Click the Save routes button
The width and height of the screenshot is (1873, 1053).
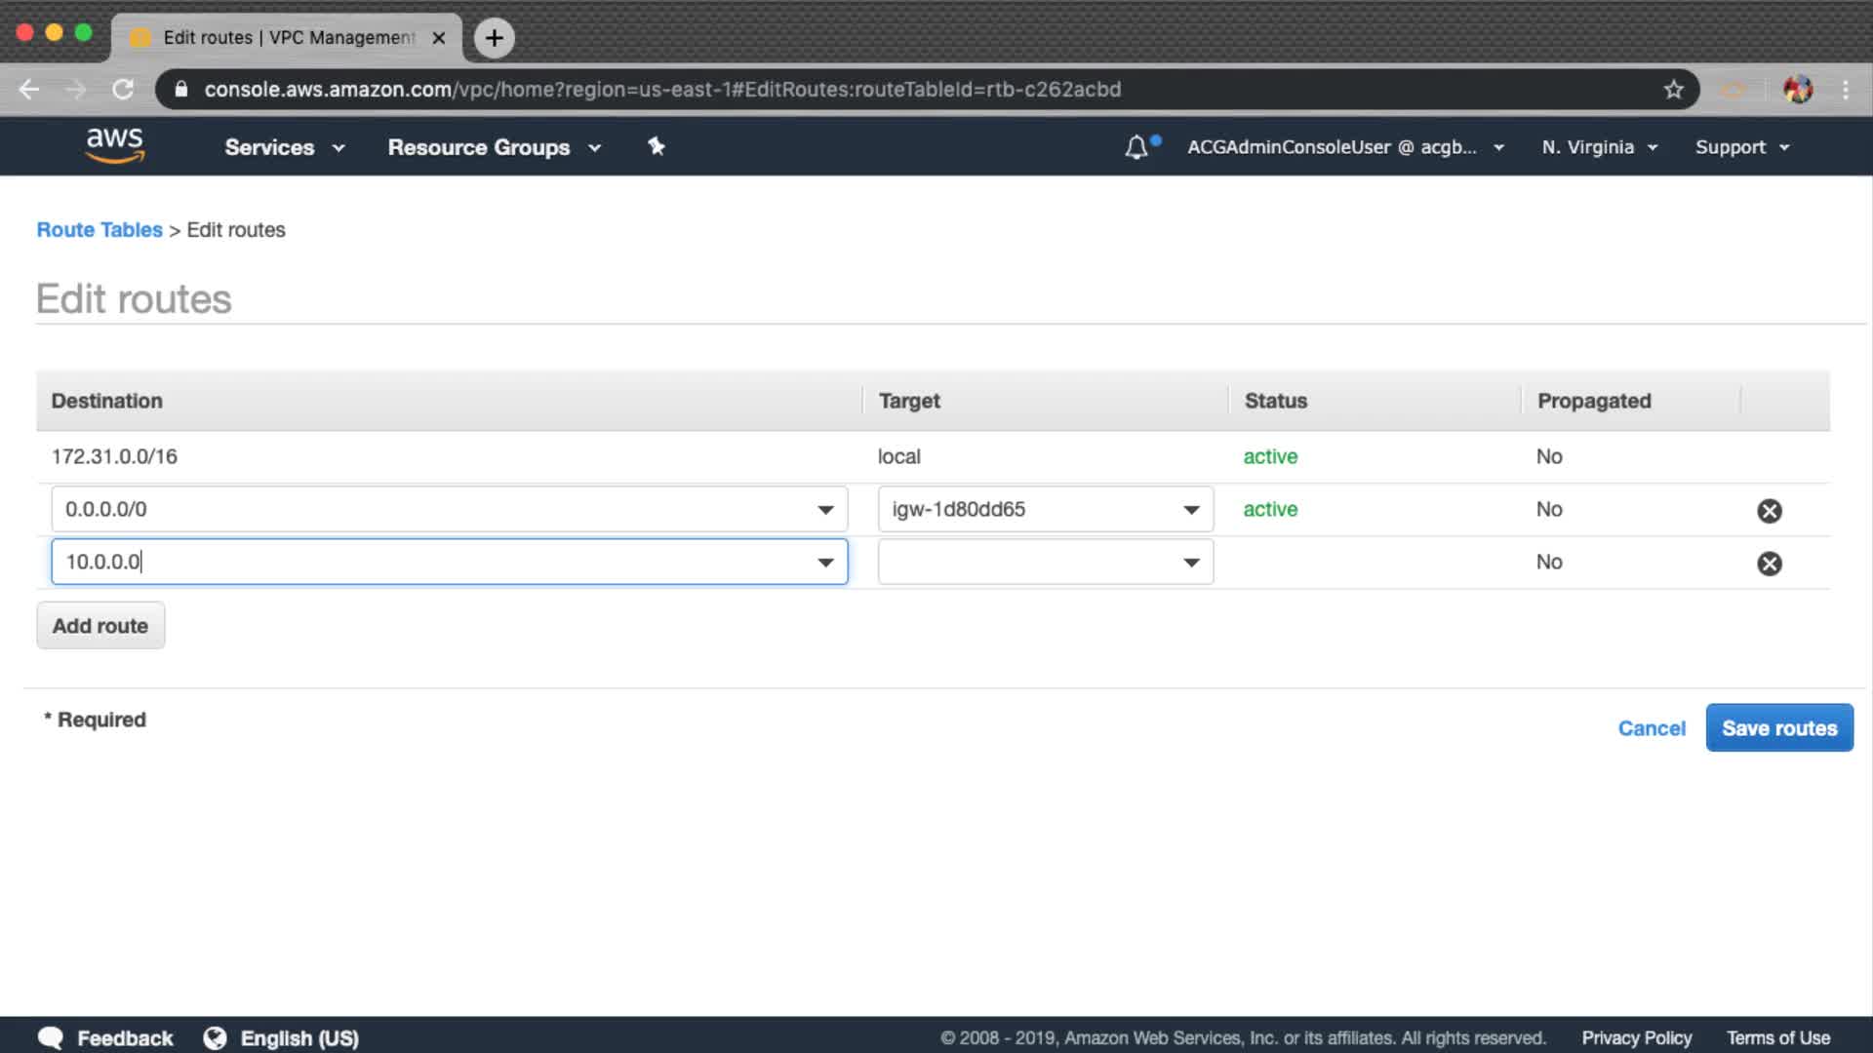[x=1778, y=728]
